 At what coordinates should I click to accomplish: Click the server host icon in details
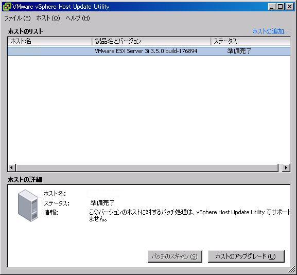coord(28,205)
